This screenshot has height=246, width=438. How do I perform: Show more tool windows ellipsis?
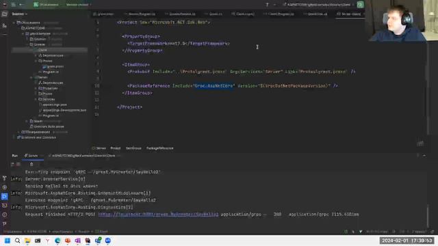click(5, 35)
